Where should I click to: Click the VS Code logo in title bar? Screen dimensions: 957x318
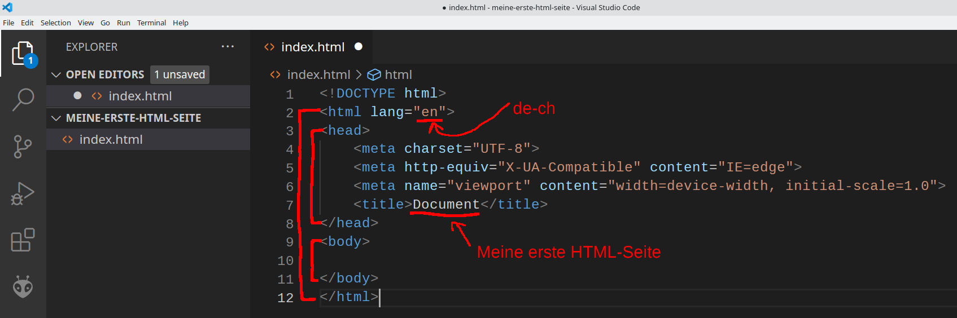click(x=7, y=7)
